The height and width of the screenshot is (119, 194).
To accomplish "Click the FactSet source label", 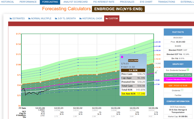I will coord(178,95).
